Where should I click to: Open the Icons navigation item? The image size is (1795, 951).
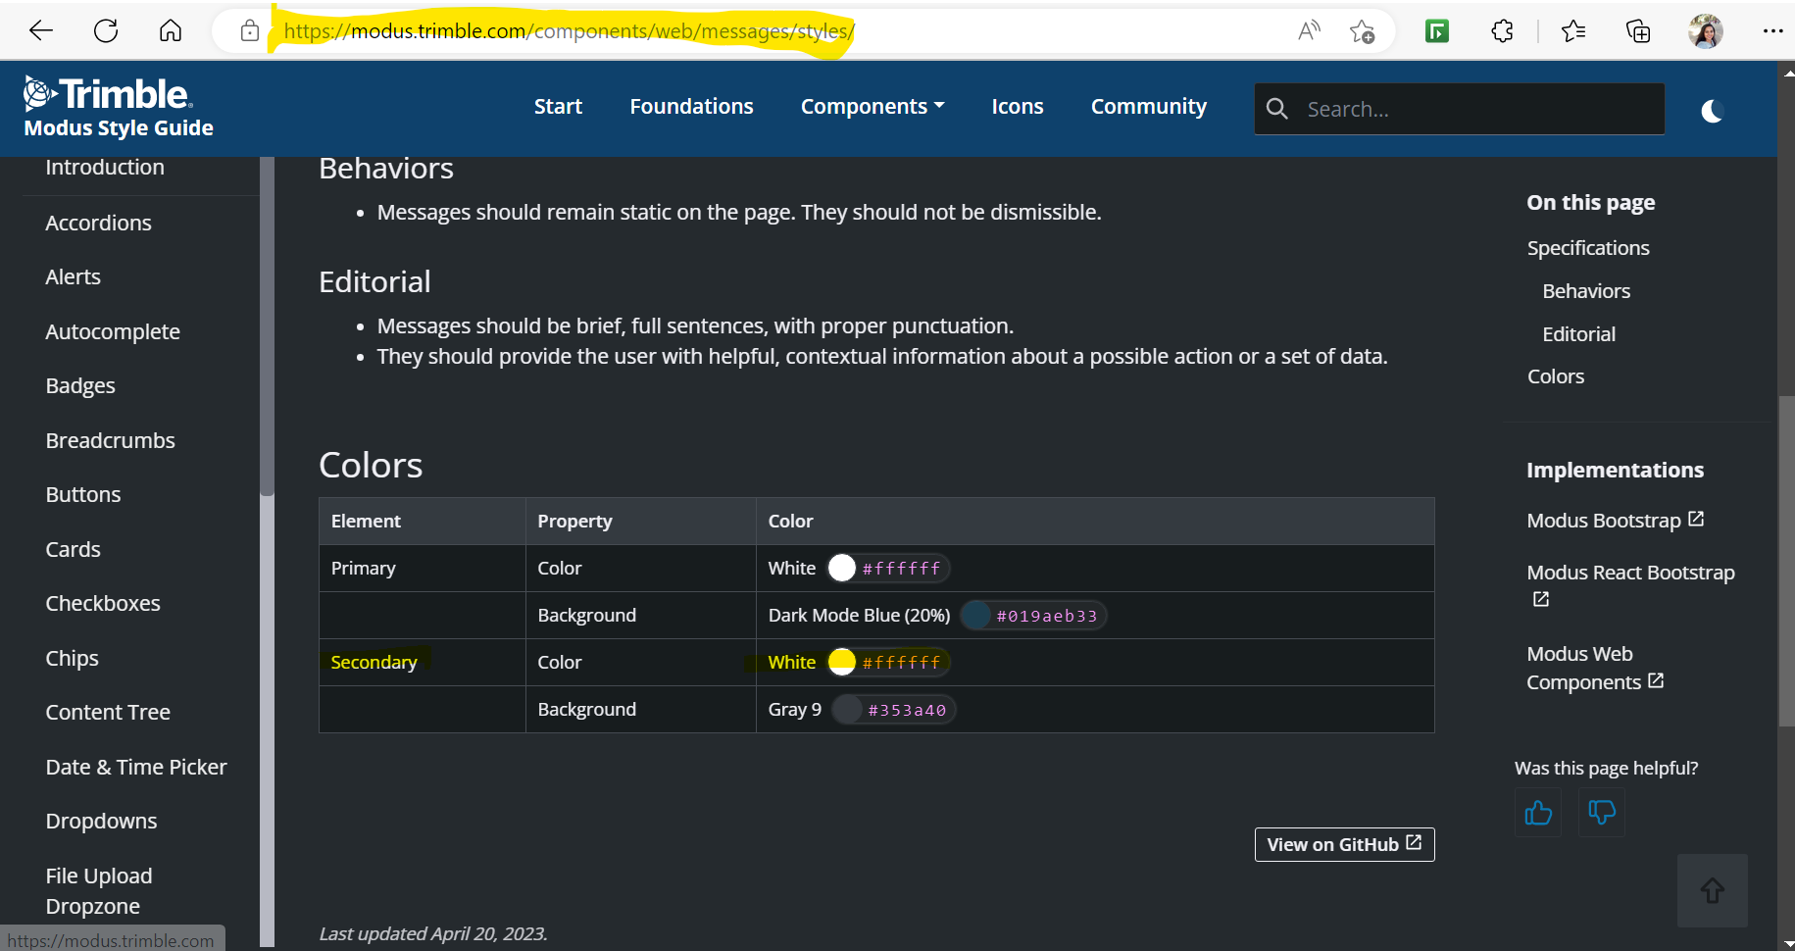(x=1017, y=106)
